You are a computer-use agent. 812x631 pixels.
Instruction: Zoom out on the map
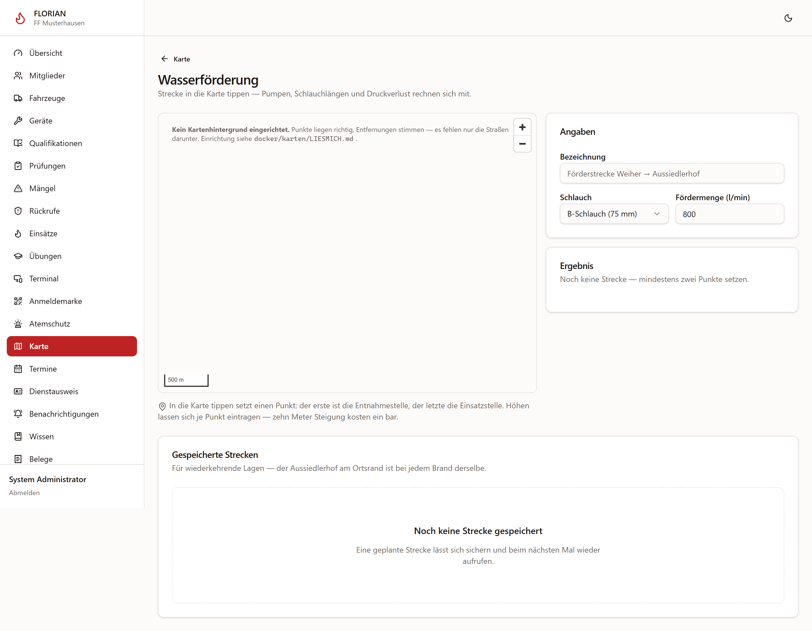(522, 144)
